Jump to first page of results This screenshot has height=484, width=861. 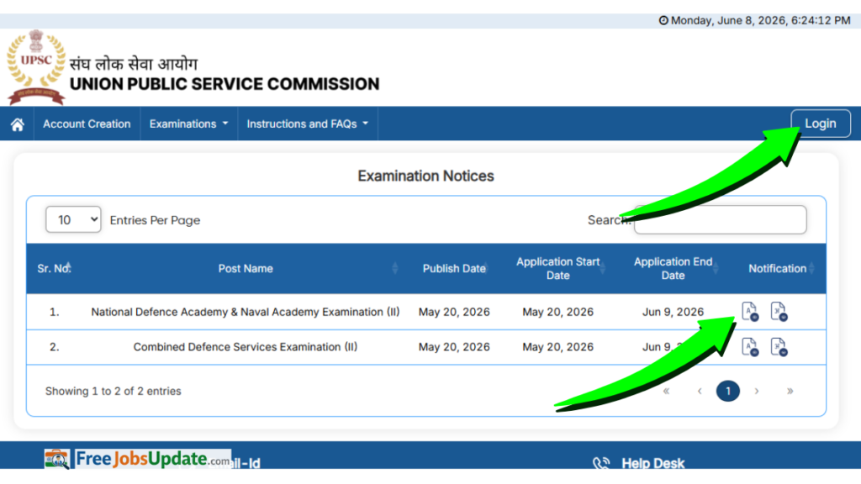pyautogui.click(x=666, y=391)
